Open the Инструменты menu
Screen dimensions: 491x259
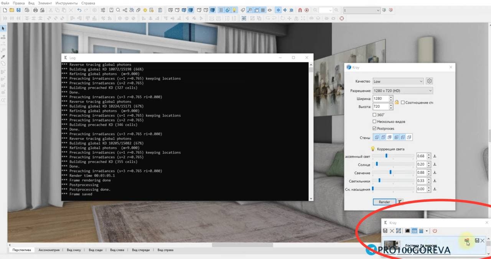(66, 3)
